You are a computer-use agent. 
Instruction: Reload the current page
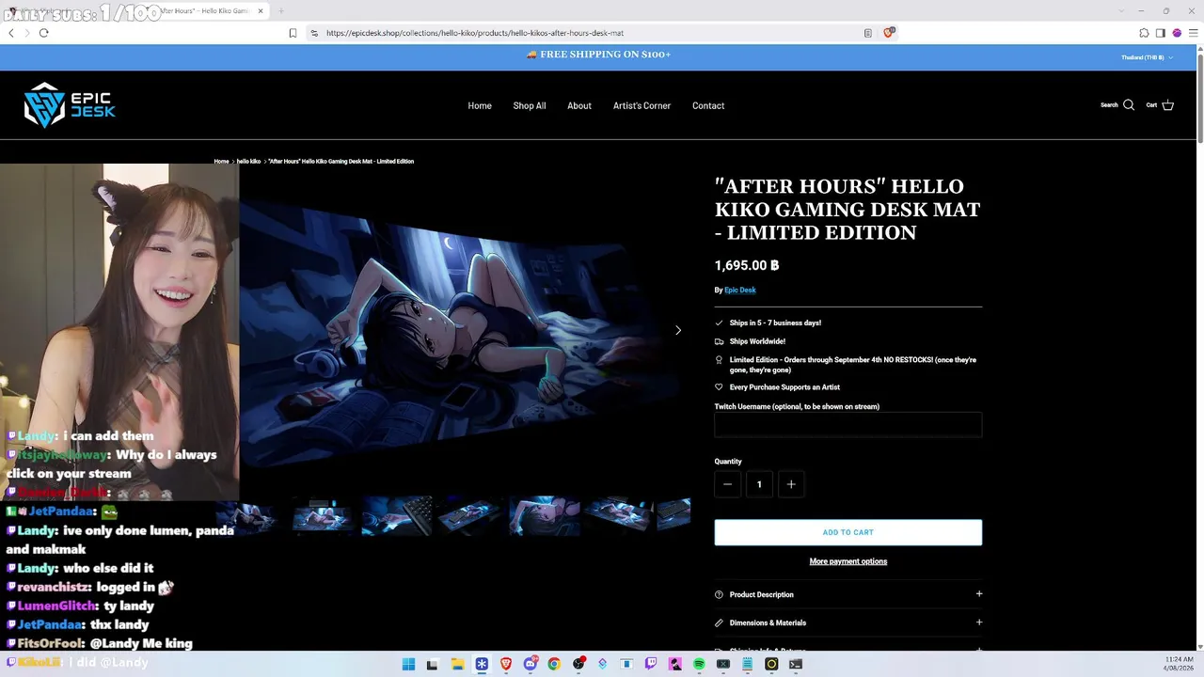pyautogui.click(x=43, y=33)
